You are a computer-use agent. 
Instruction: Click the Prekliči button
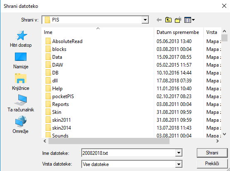click(x=212, y=164)
